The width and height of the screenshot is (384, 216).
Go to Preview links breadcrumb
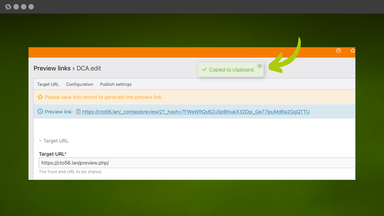point(52,68)
